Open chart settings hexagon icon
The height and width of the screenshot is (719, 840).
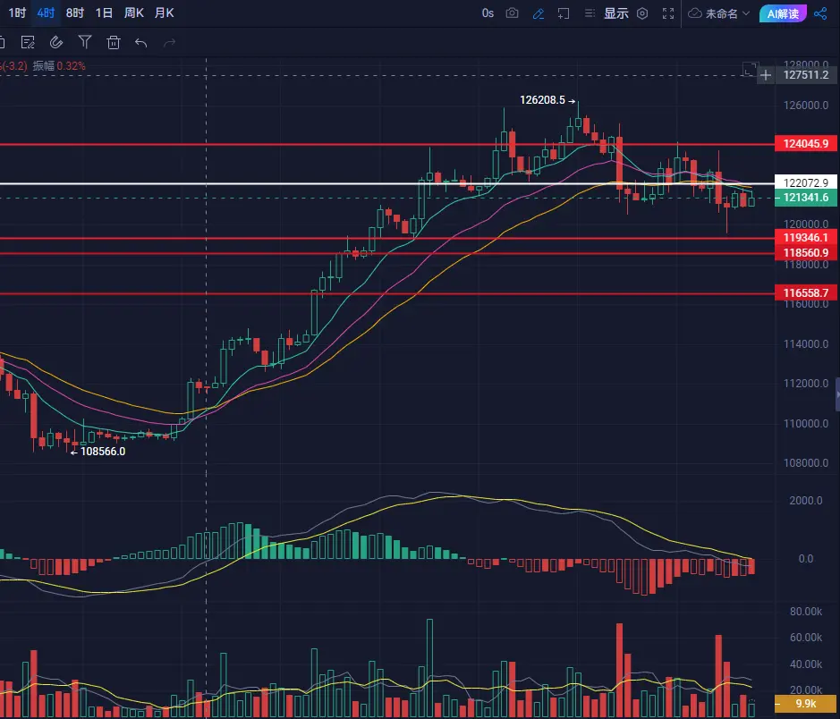tap(642, 13)
